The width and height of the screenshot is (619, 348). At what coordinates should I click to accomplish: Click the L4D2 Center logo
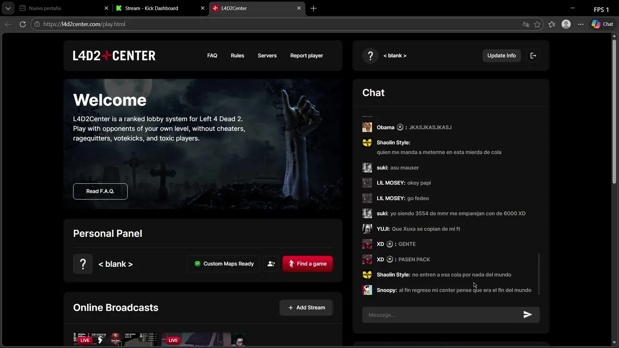coord(114,56)
